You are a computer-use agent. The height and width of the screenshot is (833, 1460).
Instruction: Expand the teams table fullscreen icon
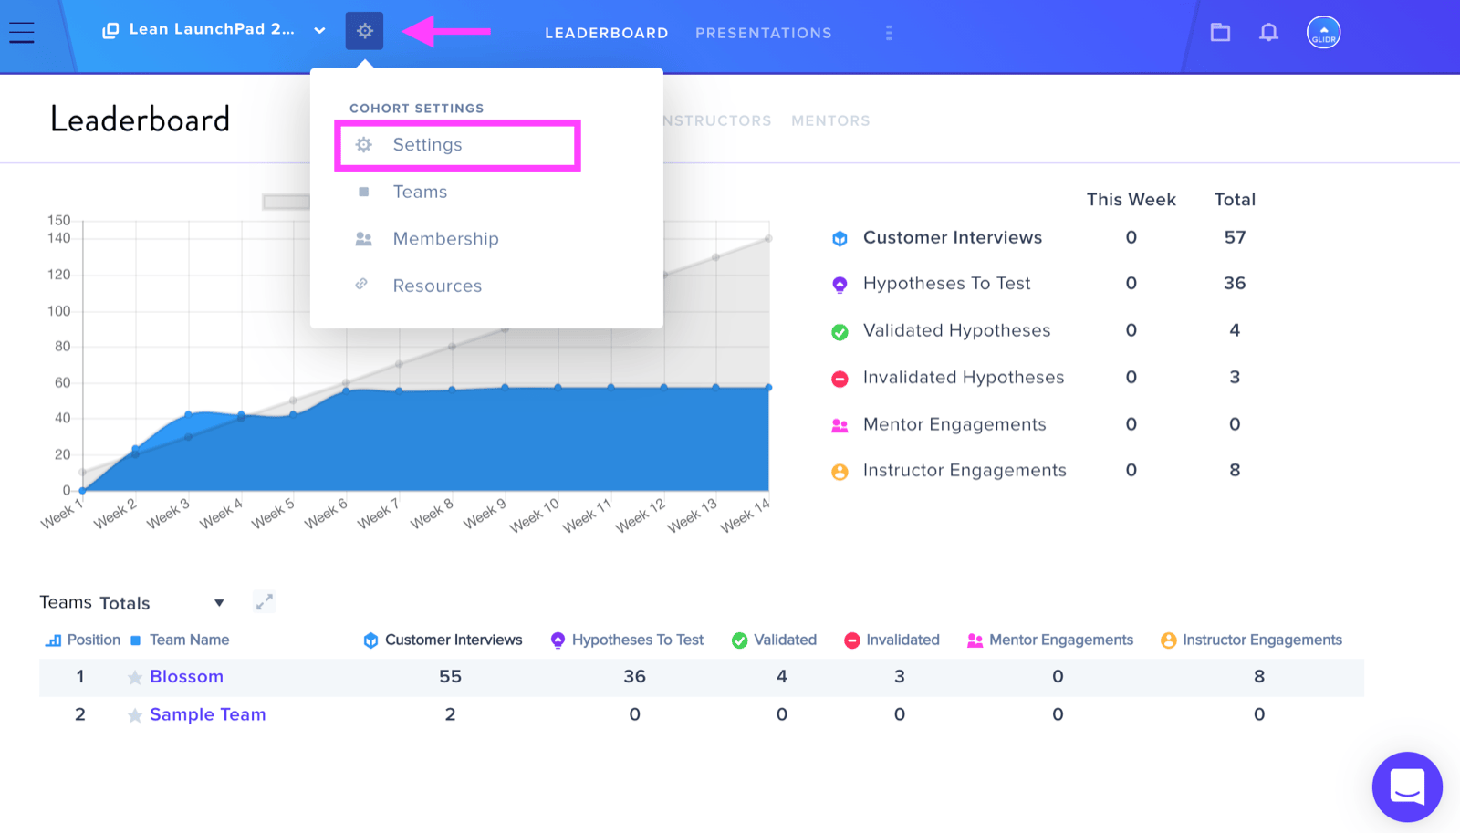(x=265, y=602)
